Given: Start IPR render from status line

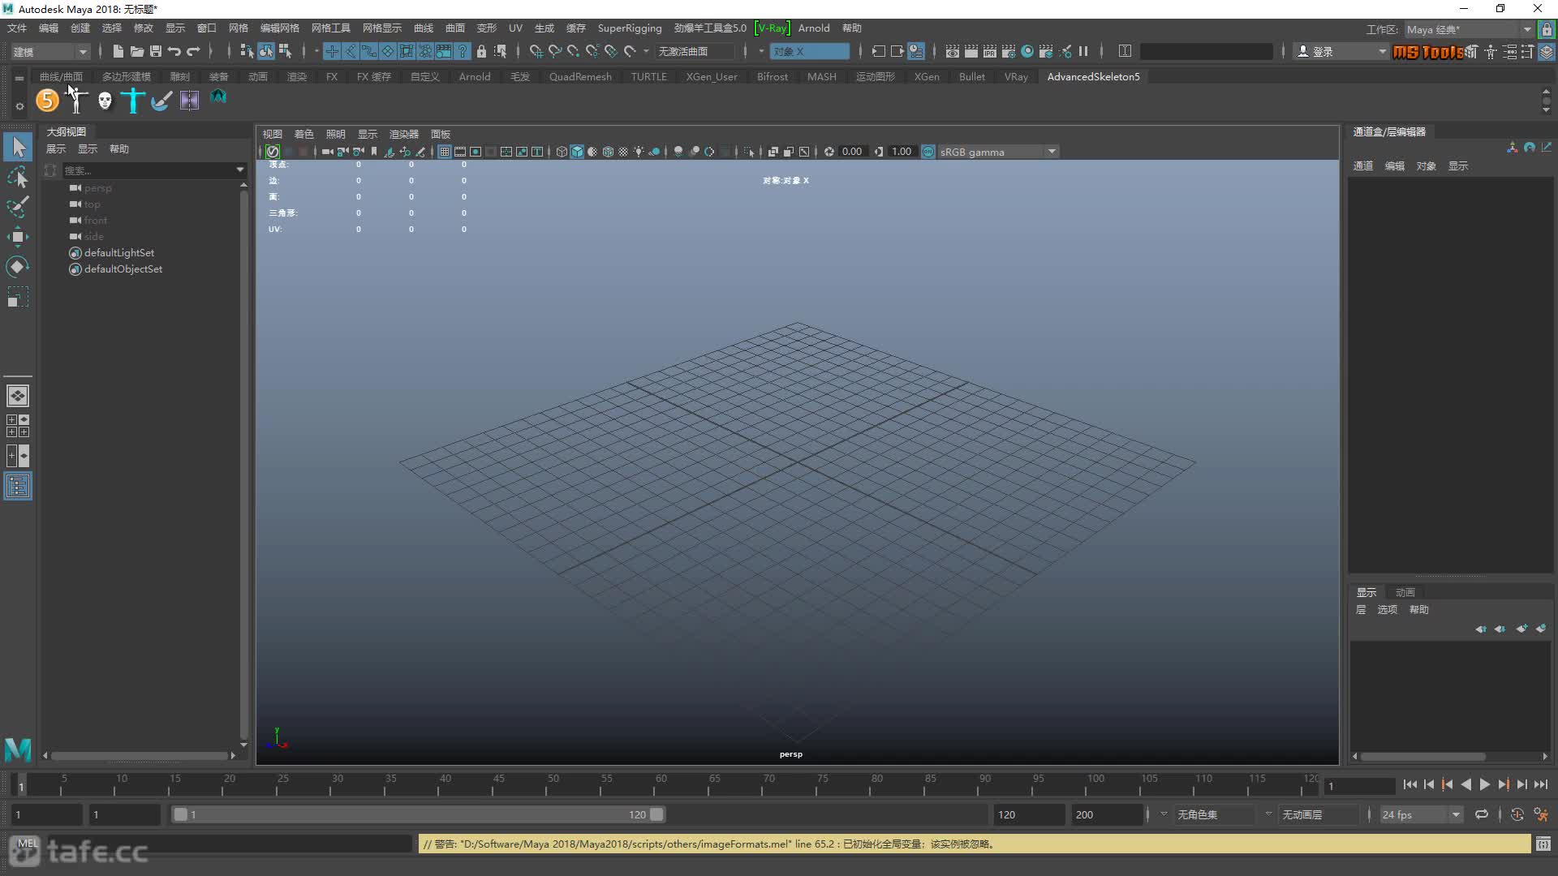Looking at the screenshot, I should pos(989,51).
